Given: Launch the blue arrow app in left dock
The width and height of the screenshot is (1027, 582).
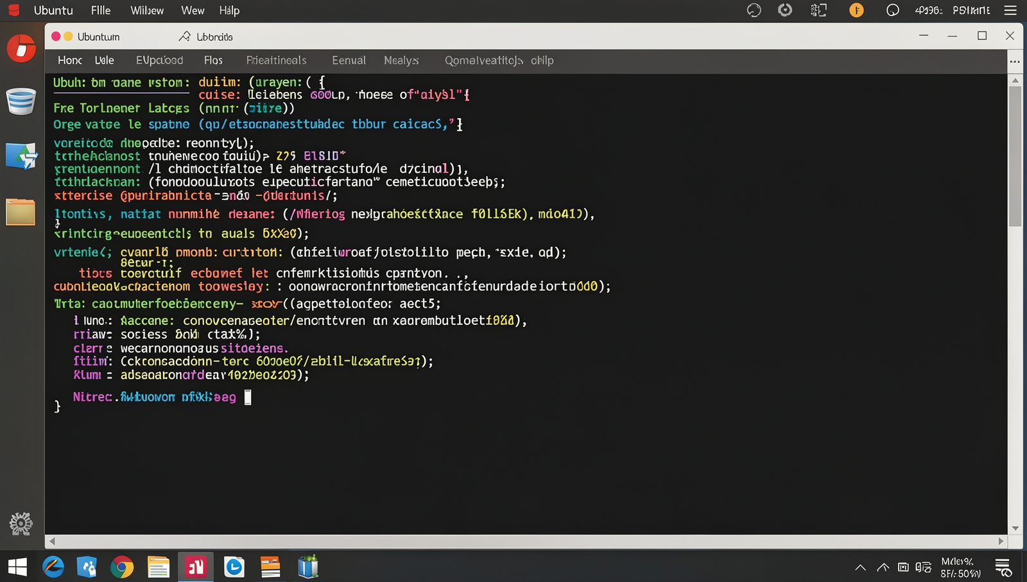Looking at the screenshot, I should 21,156.
